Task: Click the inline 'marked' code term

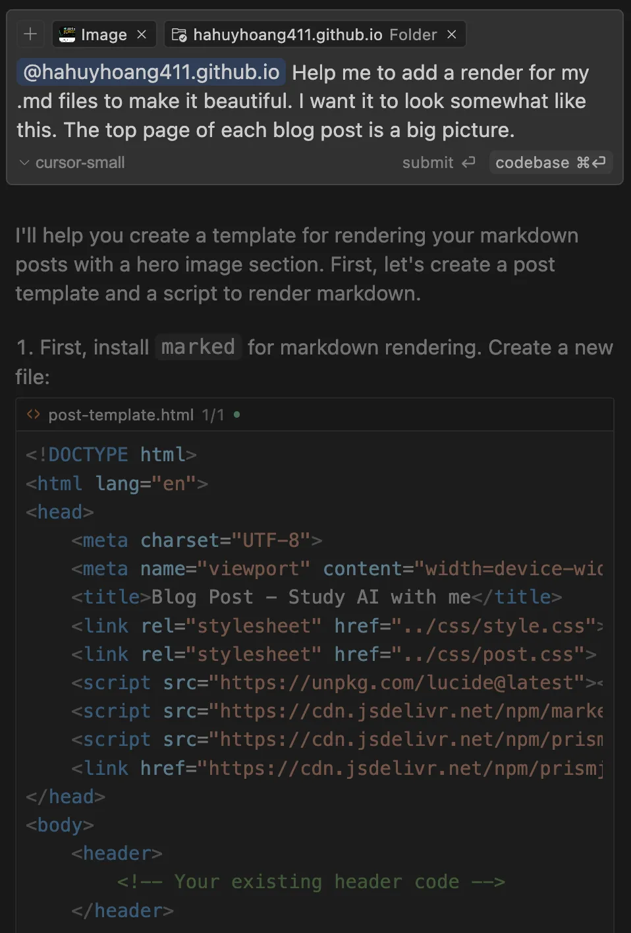Action: click(198, 347)
